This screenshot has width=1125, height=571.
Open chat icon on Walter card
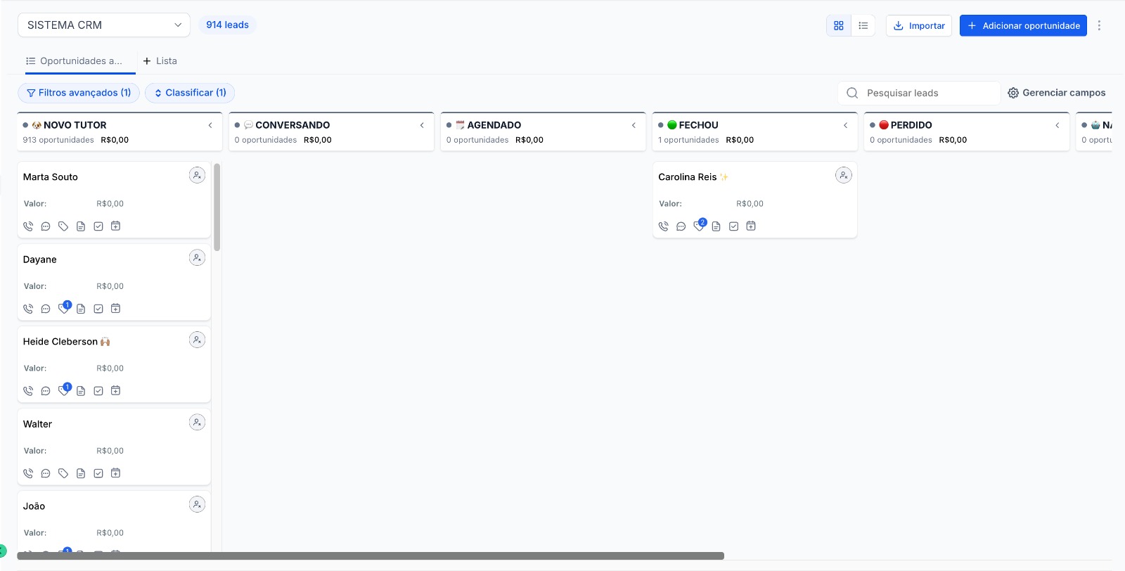click(46, 473)
